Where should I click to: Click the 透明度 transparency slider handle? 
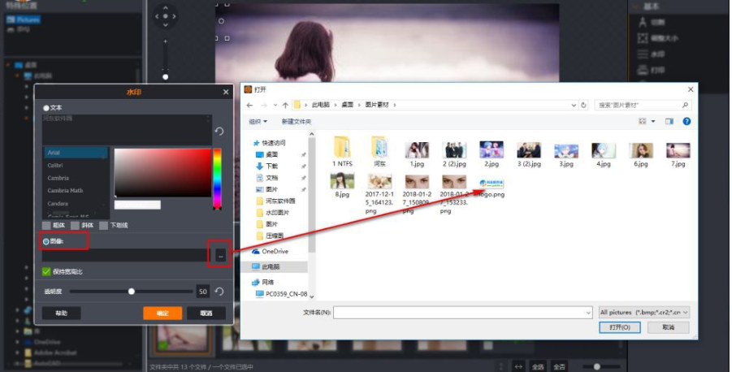coord(131,292)
